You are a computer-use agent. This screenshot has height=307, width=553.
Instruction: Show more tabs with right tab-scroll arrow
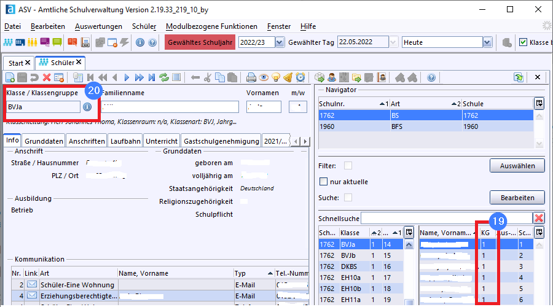tap(305, 141)
